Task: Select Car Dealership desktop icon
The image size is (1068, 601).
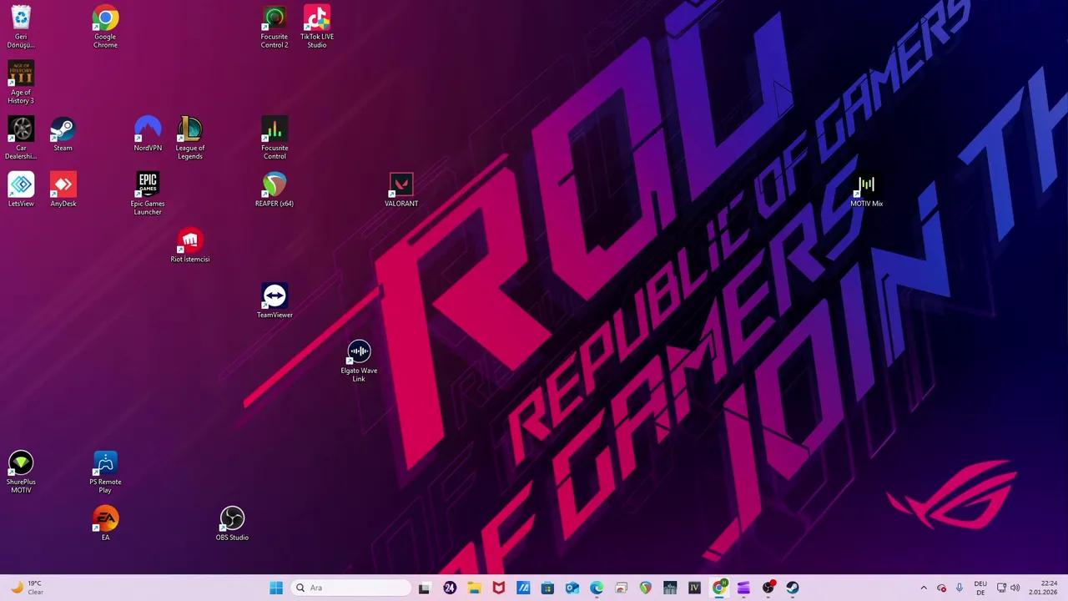Action: tap(21, 138)
